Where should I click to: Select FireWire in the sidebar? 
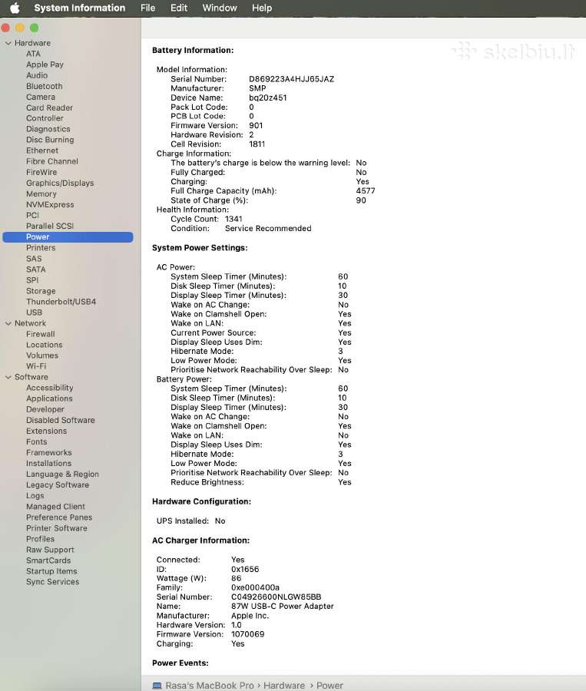tap(41, 172)
